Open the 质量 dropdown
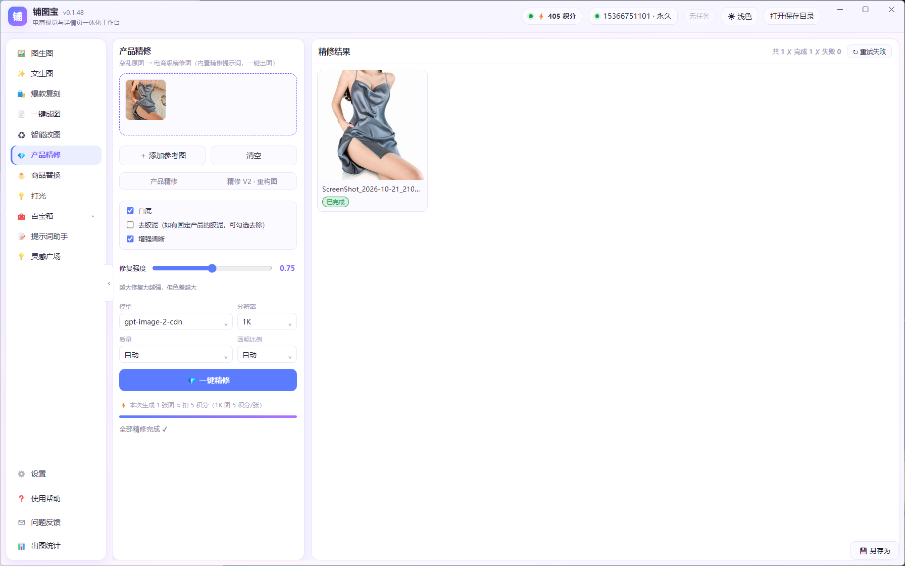The height and width of the screenshot is (566, 905). pyautogui.click(x=176, y=355)
